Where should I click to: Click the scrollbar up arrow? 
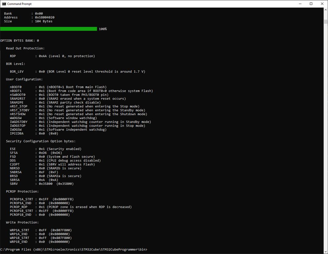326,10
